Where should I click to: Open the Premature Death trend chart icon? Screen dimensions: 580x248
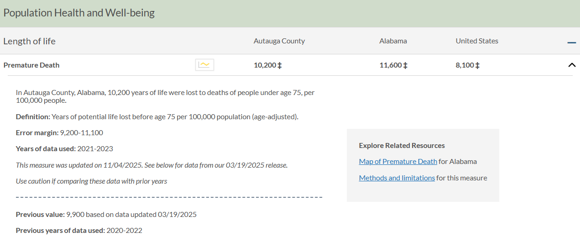tap(204, 65)
